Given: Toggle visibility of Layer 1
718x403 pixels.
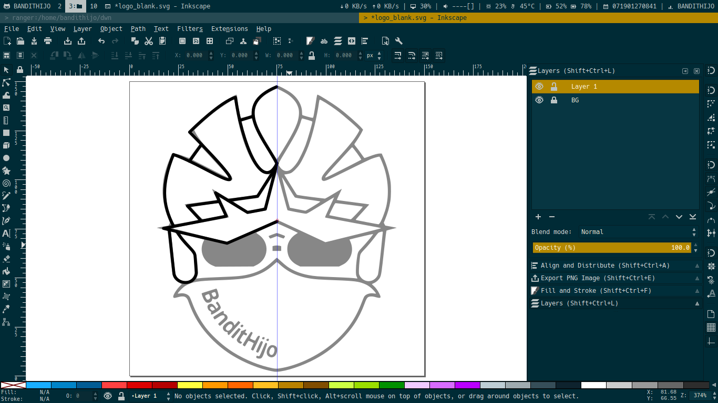Looking at the screenshot, I should [x=539, y=86].
